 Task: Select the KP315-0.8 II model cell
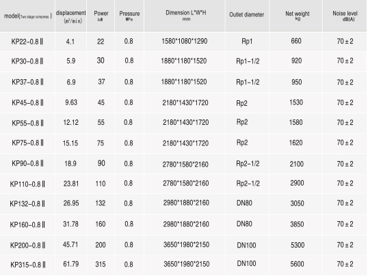coord(28,265)
